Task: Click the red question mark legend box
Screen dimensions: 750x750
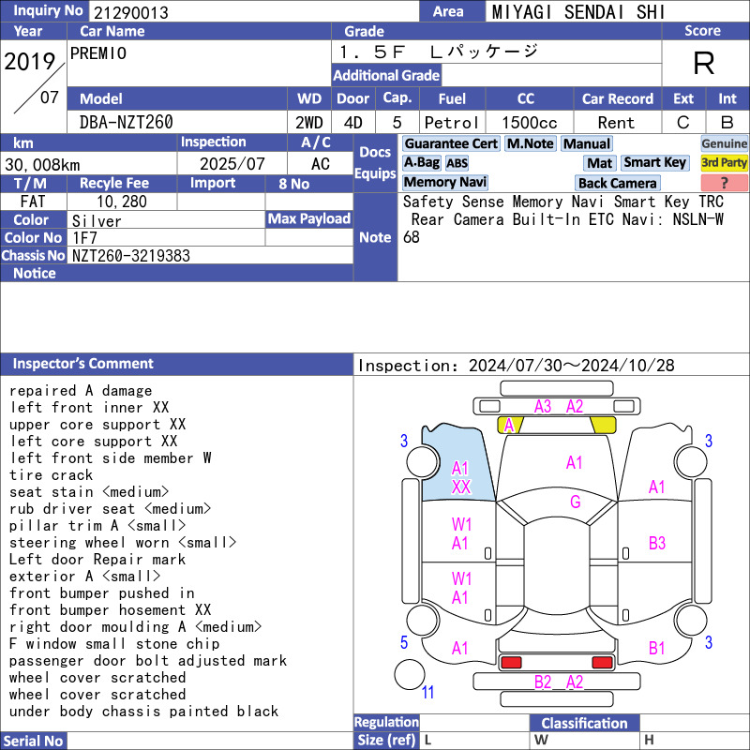Action: pyautogui.click(x=724, y=183)
